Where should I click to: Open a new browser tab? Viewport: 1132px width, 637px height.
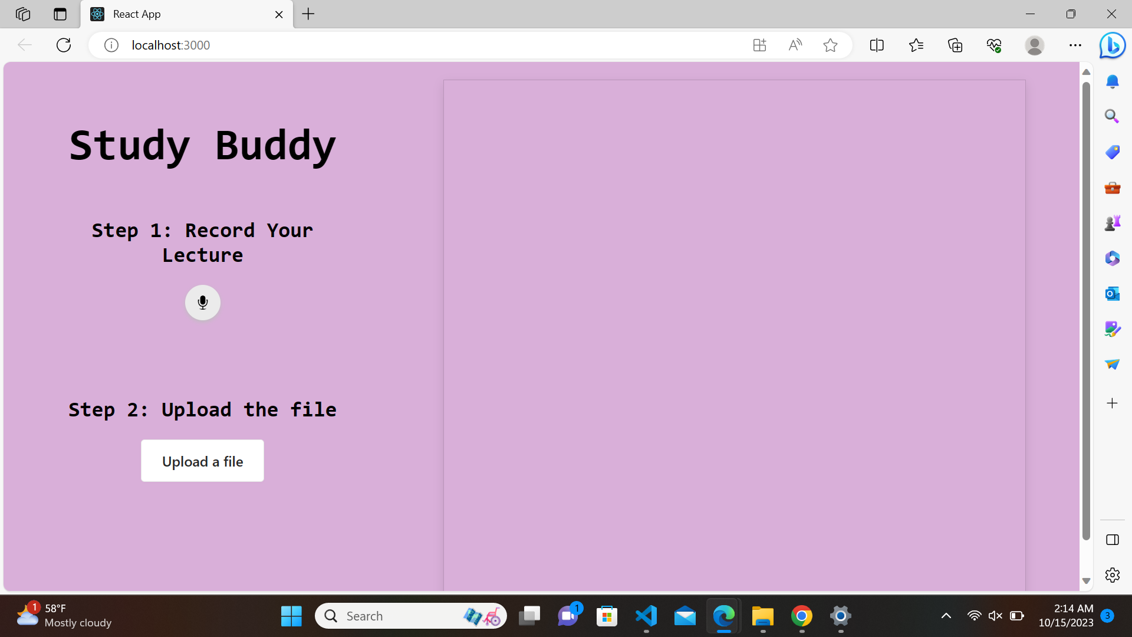(308, 14)
